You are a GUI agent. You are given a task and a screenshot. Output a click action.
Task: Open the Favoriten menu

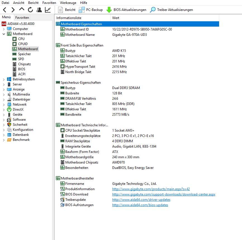point(49,3)
